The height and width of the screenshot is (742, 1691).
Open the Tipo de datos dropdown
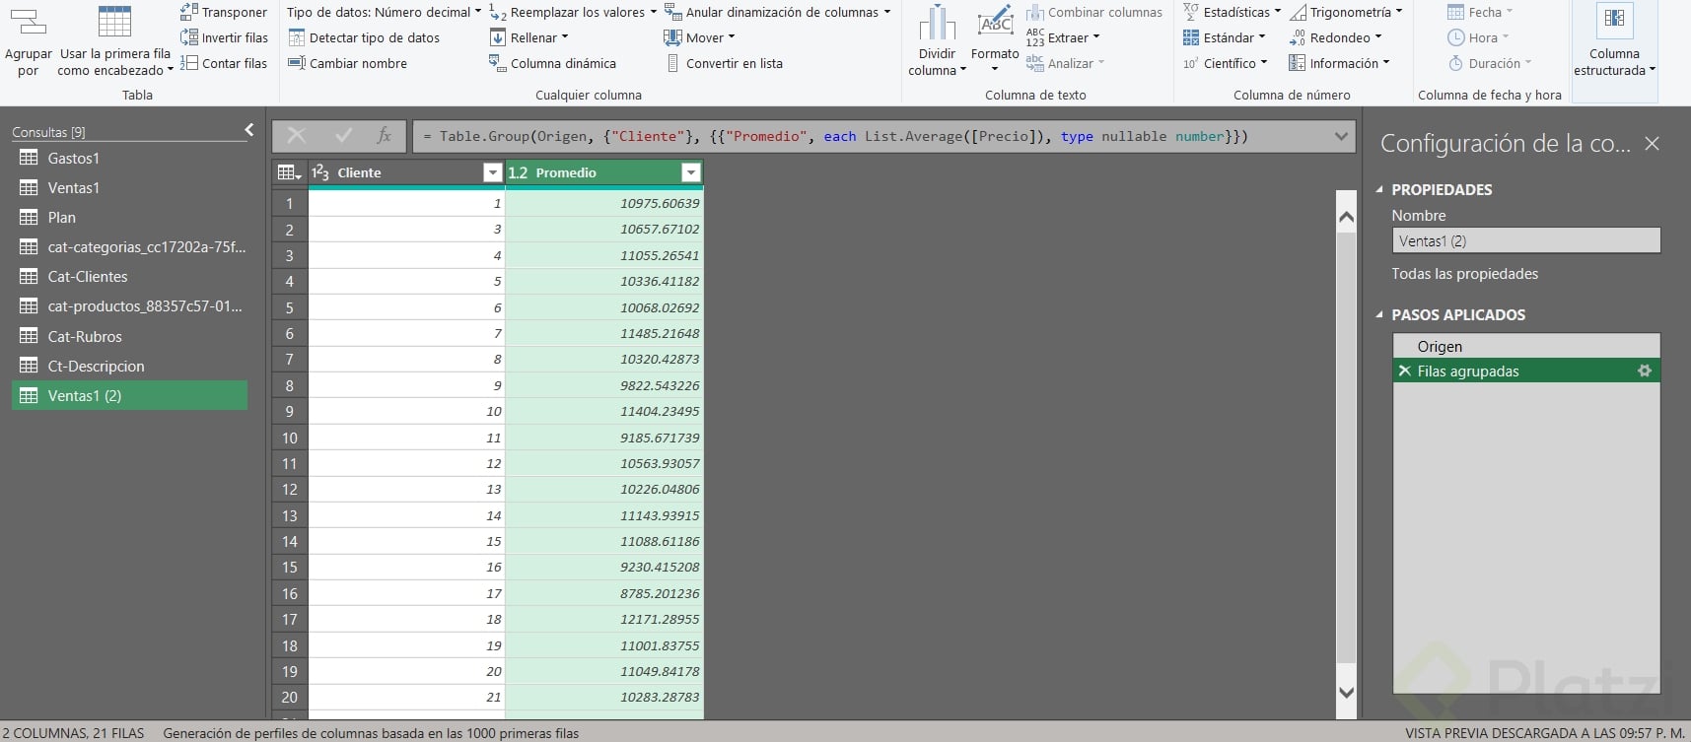(384, 12)
